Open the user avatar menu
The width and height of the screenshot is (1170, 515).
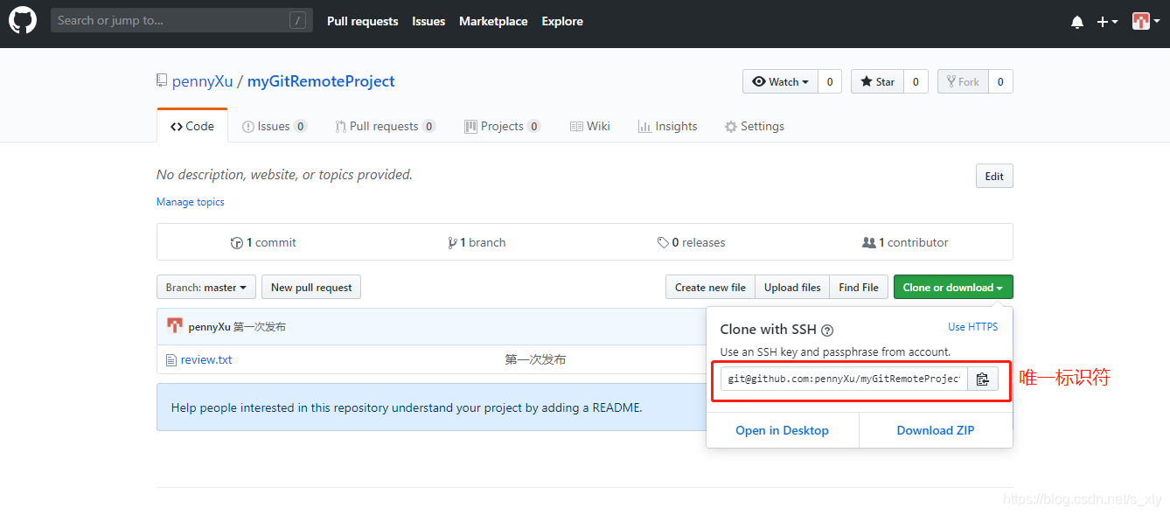pyautogui.click(x=1146, y=21)
